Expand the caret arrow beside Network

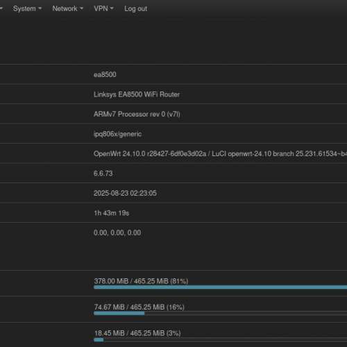pos(81,8)
